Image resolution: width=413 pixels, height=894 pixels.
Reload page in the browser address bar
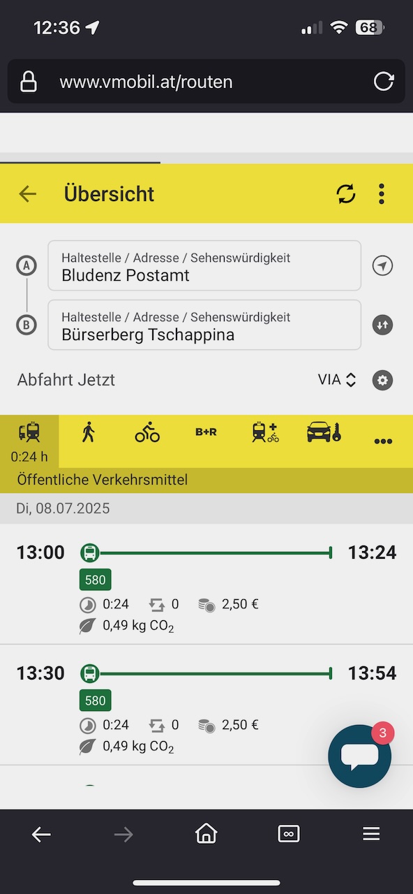(384, 82)
